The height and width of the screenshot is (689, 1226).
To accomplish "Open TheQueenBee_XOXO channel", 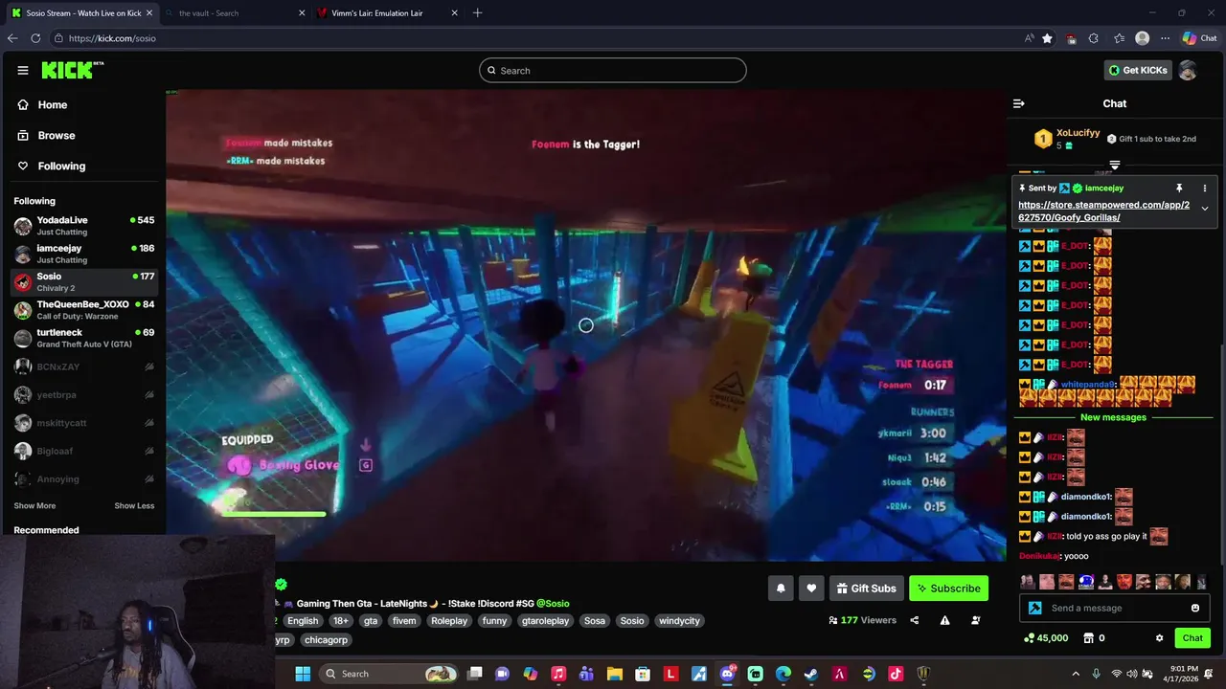I will 83,310.
